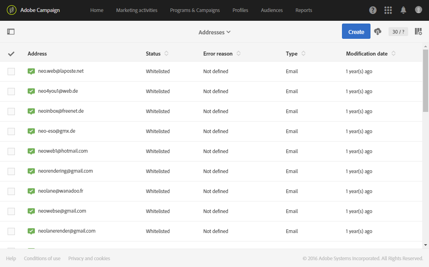Screen dimensions: 429x267
Task: Open the user profile avatar
Action: tap(419, 10)
